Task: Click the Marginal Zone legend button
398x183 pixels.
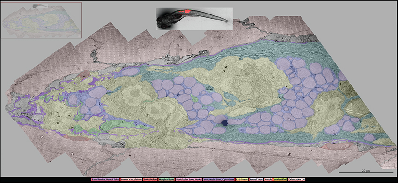Action: coord(166,179)
